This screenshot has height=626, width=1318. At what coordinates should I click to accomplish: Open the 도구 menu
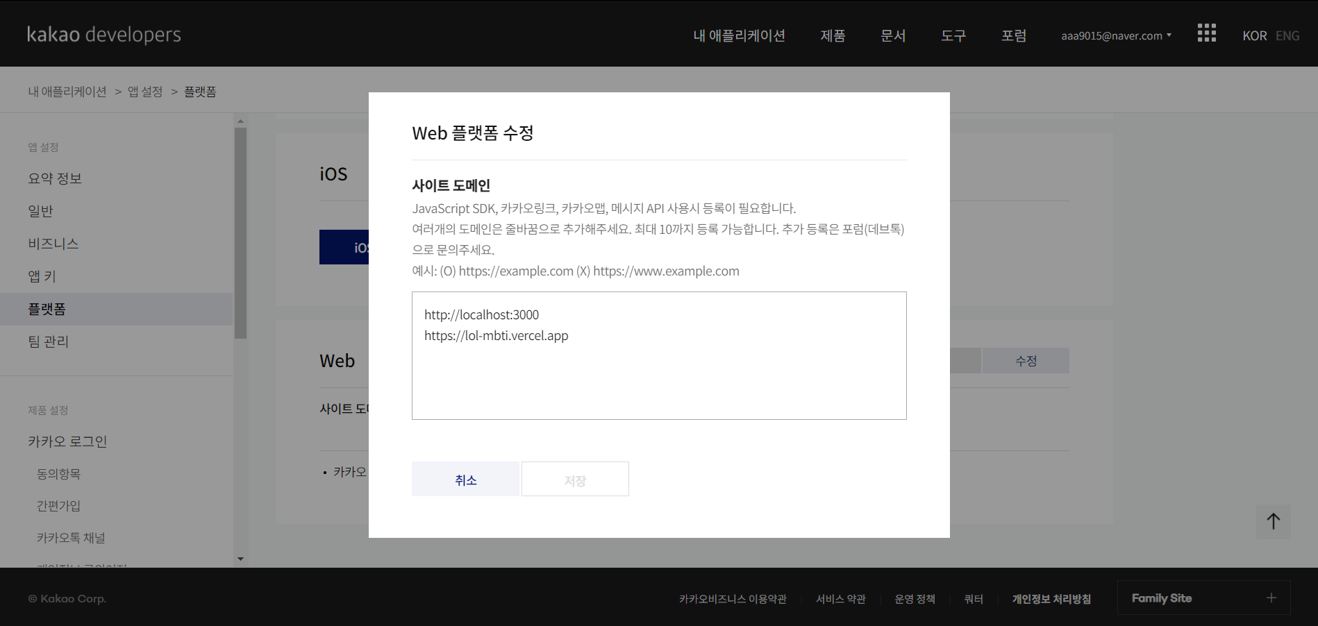[x=953, y=35]
